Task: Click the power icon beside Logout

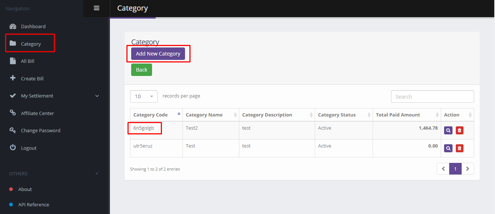Action: pos(13,148)
